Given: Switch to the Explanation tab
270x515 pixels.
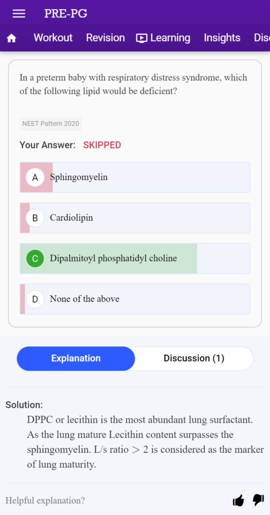Looking at the screenshot, I should pos(76,358).
